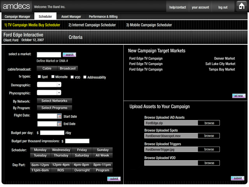
Task: Select the Tampa Bay Market row
Action: (182, 69)
